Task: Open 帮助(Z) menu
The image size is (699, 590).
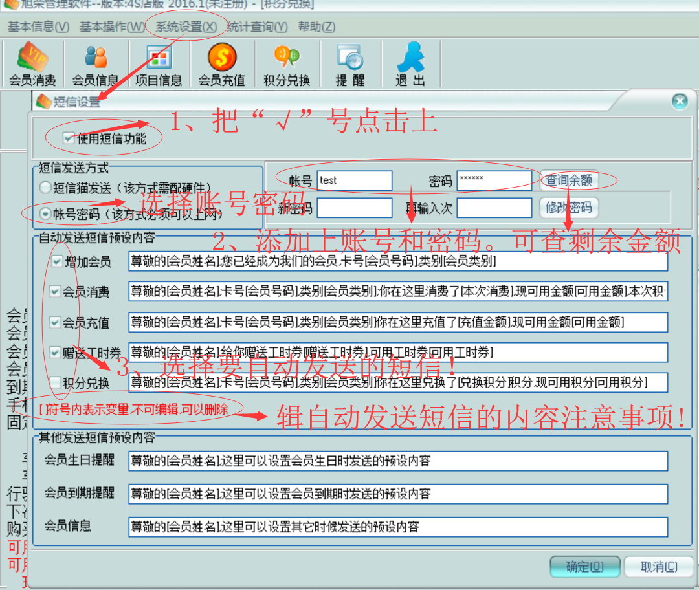Action: pos(316,27)
